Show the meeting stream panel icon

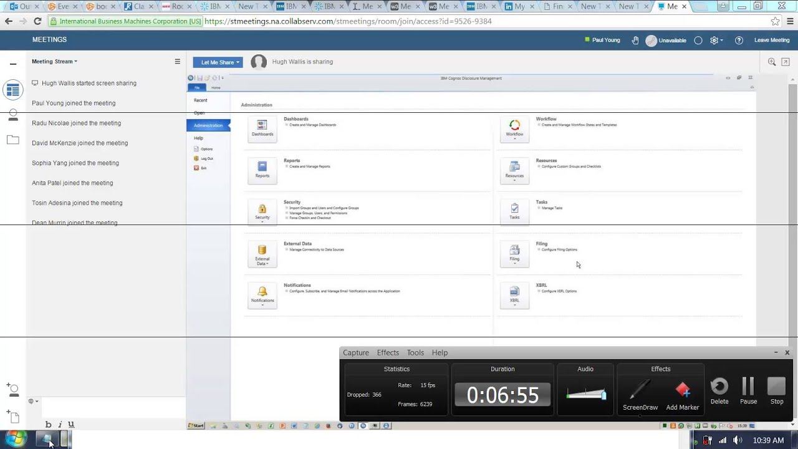point(12,90)
